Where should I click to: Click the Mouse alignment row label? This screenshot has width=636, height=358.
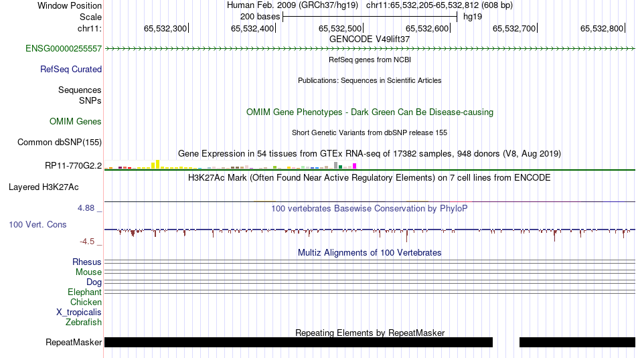88,272
